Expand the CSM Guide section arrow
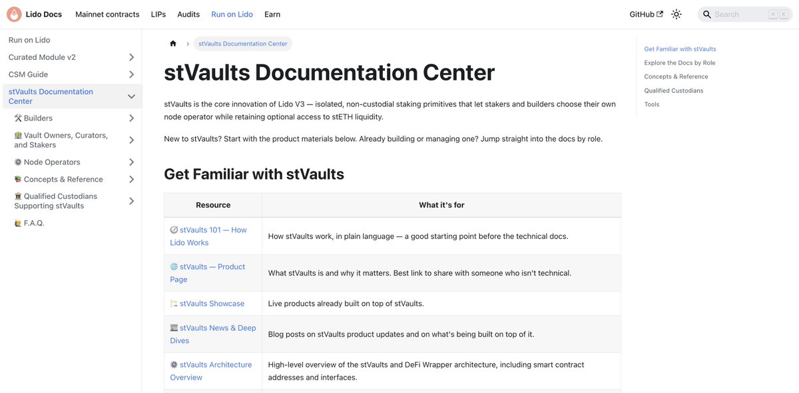799x393 pixels. (x=131, y=74)
